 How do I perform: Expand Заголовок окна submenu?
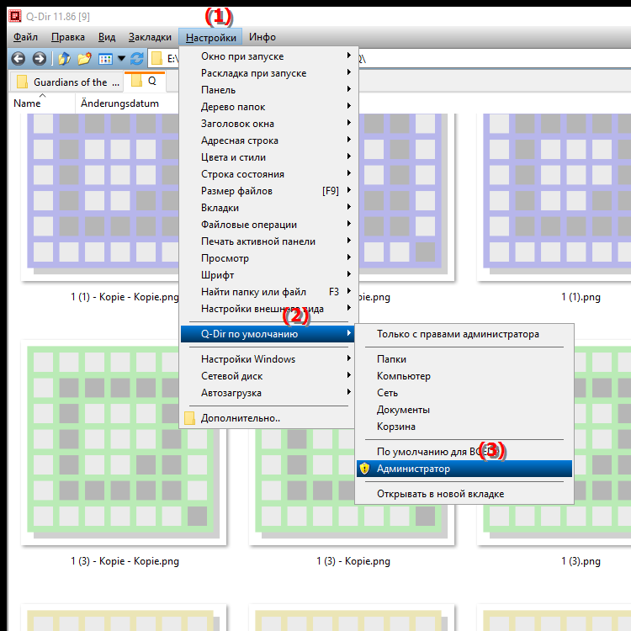tap(268, 124)
